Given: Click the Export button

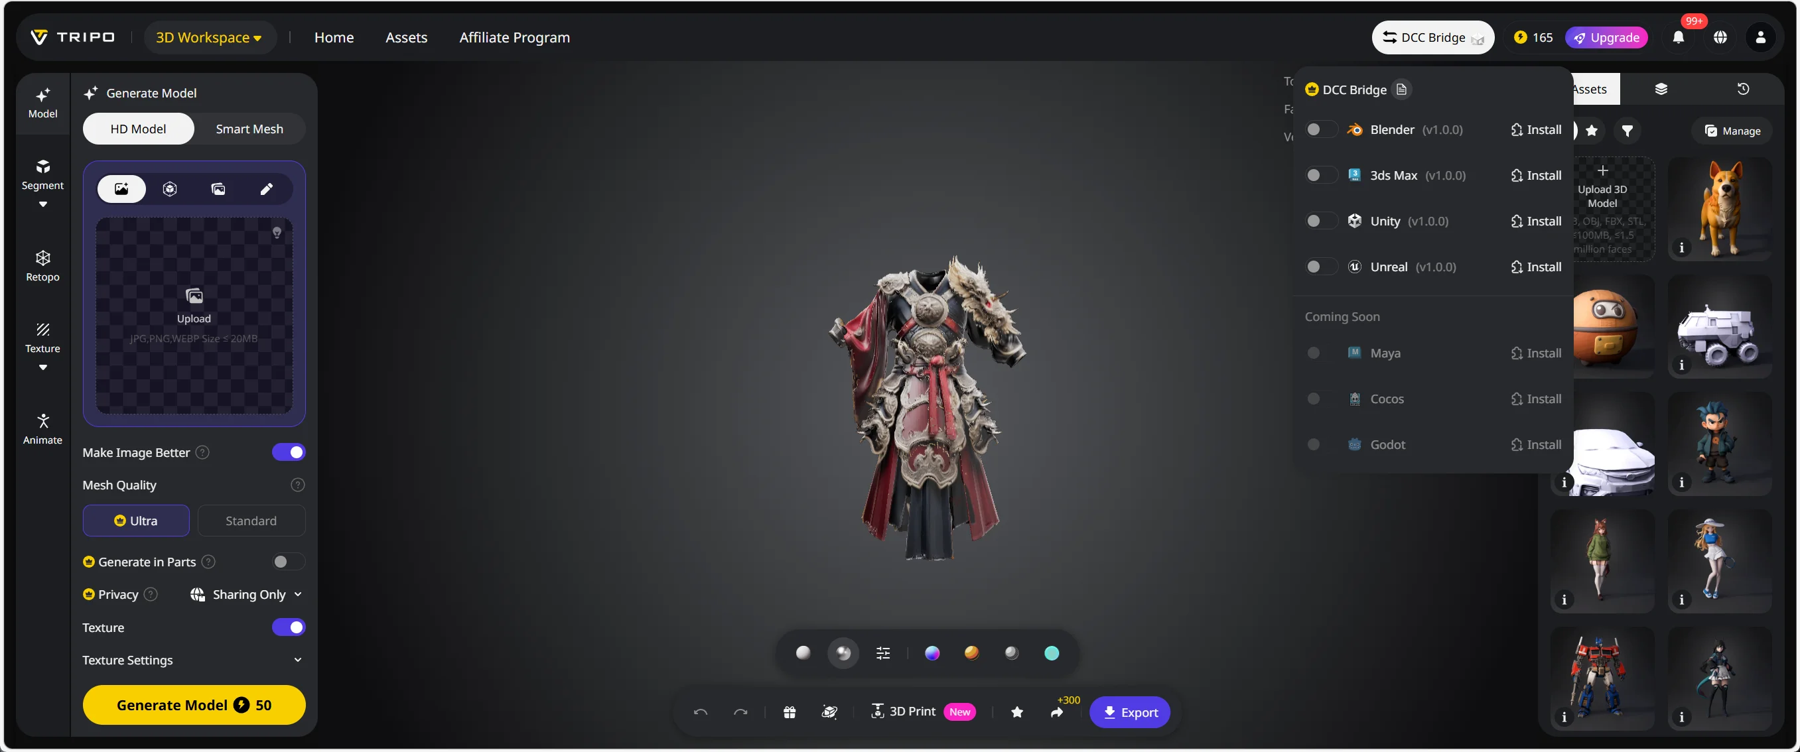Looking at the screenshot, I should click(1130, 712).
